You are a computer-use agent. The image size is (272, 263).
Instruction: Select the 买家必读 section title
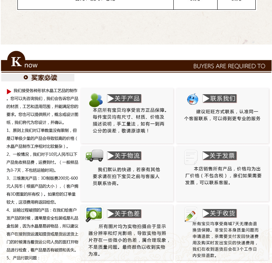click(x=44, y=78)
